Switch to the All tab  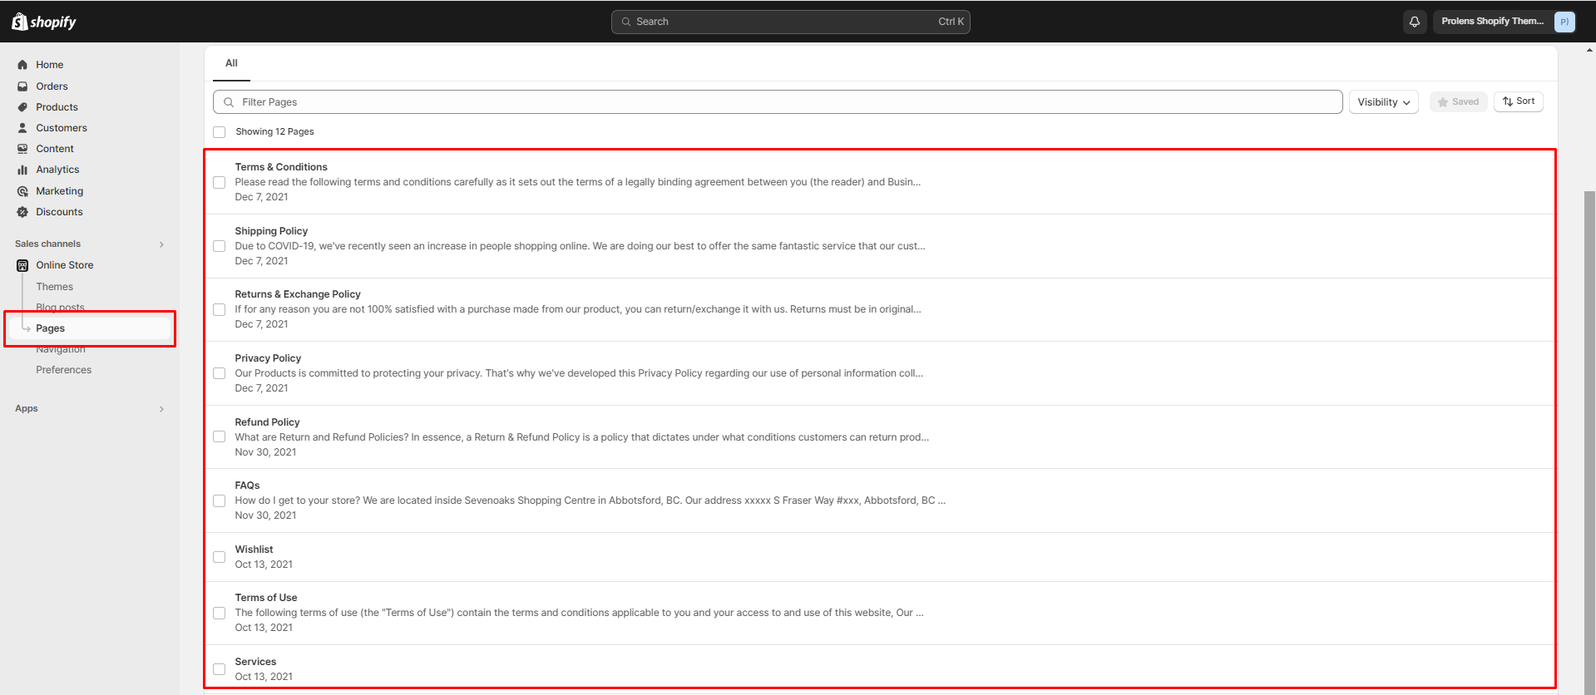coord(231,63)
